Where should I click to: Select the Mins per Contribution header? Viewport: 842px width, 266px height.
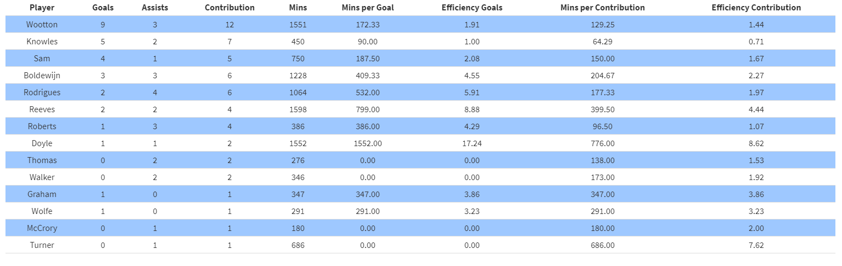click(603, 8)
